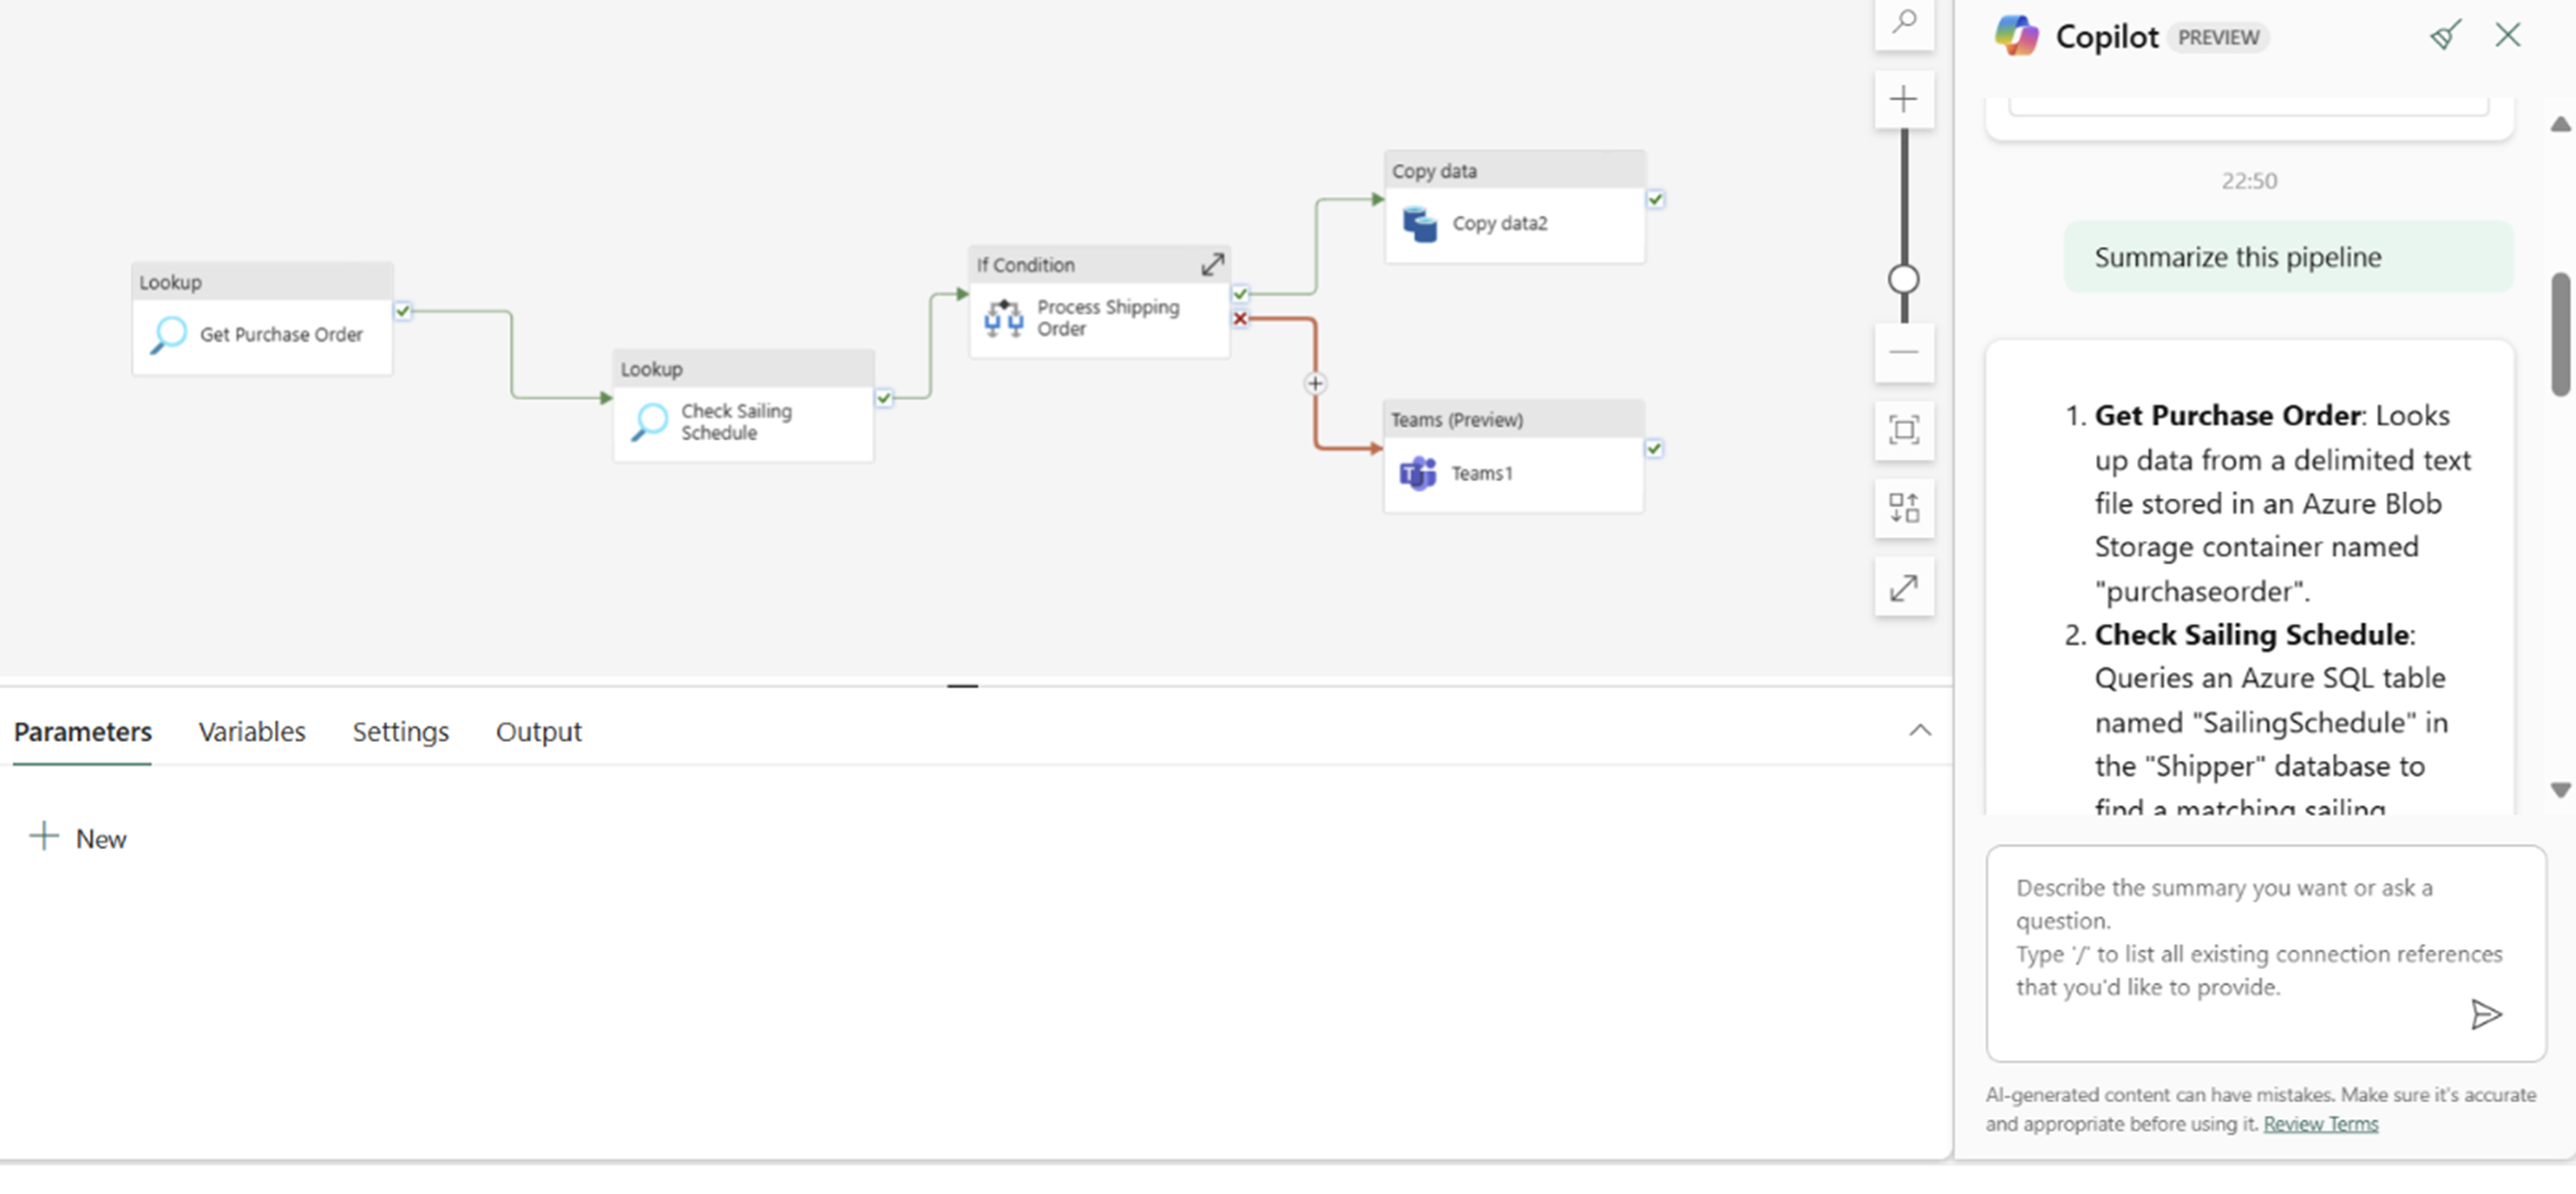Click the fit-to-screen canvas icon
This screenshot has height=1194, width=2576.
(x=1902, y=431)
